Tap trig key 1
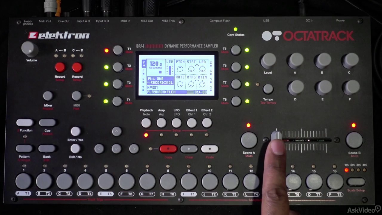382x215 pixels. [23, 181]
